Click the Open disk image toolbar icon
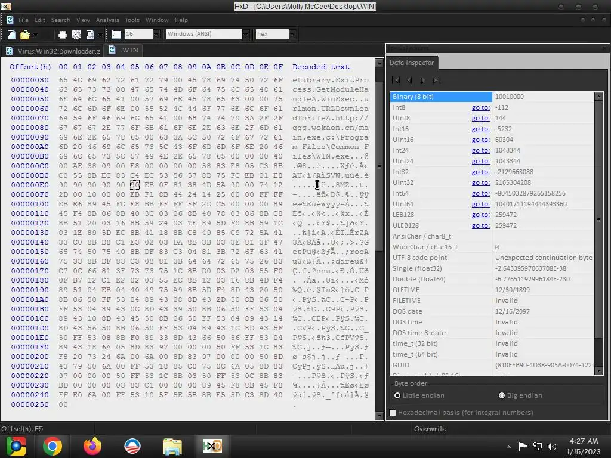This screenshot has width=611, height=458. point(90,34)
